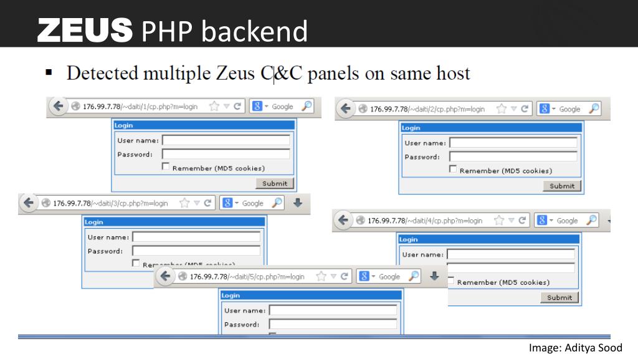Focus the User name field on daiti/2 login
This screenshot has height=359, width=638.
[513, 143]
